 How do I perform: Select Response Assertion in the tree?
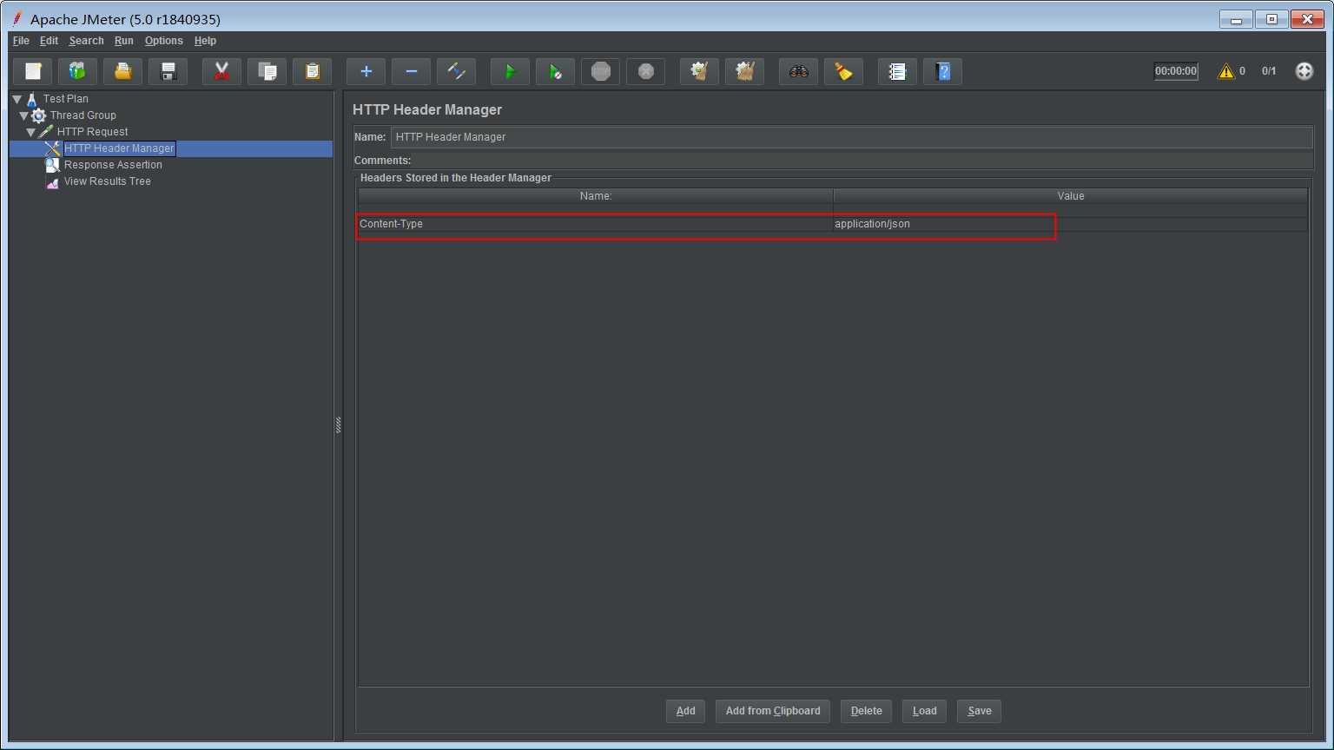113,165
